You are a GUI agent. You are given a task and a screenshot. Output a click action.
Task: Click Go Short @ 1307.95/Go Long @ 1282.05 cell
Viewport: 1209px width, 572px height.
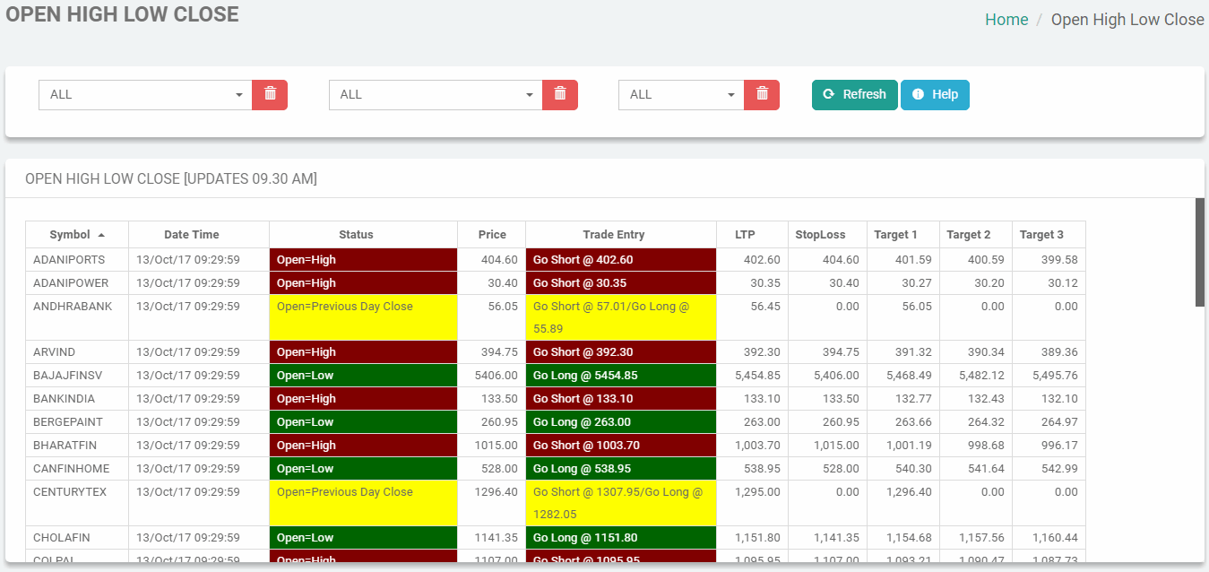(x=621, y=503)
